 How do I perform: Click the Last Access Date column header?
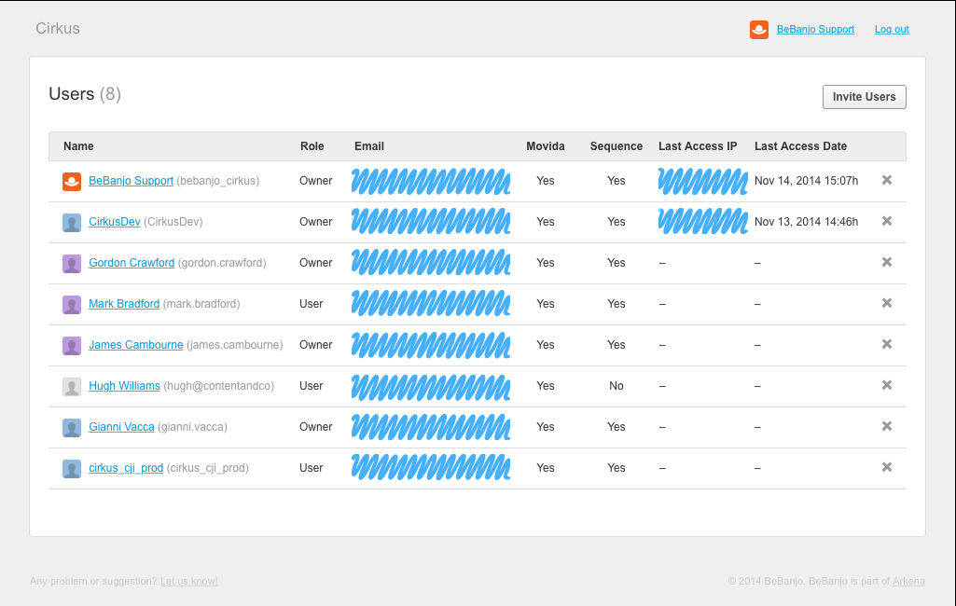(800, 146)
